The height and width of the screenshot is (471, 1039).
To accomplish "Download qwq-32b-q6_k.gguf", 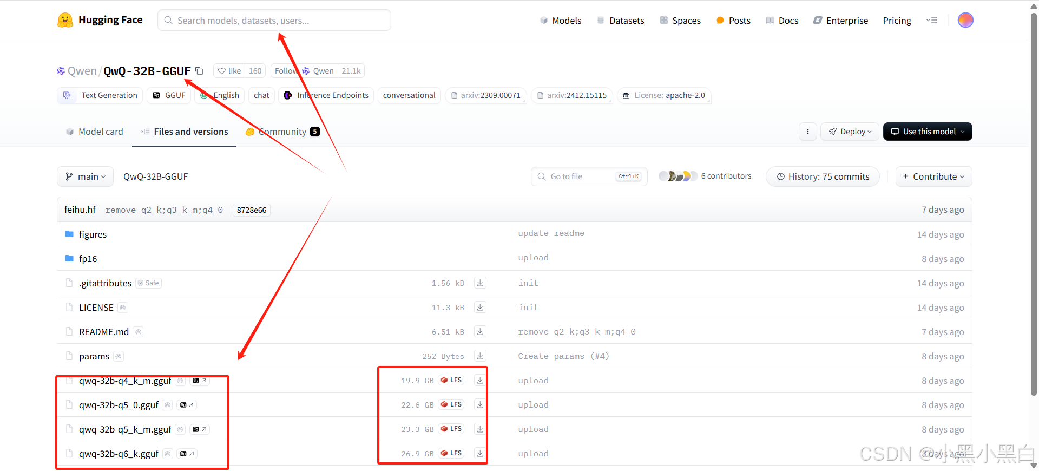I will 480,453.
